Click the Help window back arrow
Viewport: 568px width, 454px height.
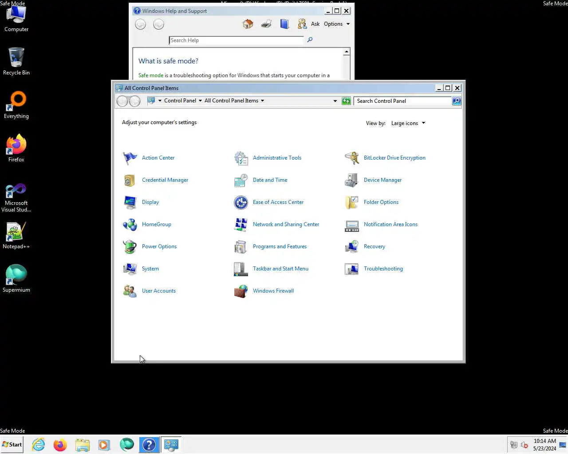tap(140, 24)
